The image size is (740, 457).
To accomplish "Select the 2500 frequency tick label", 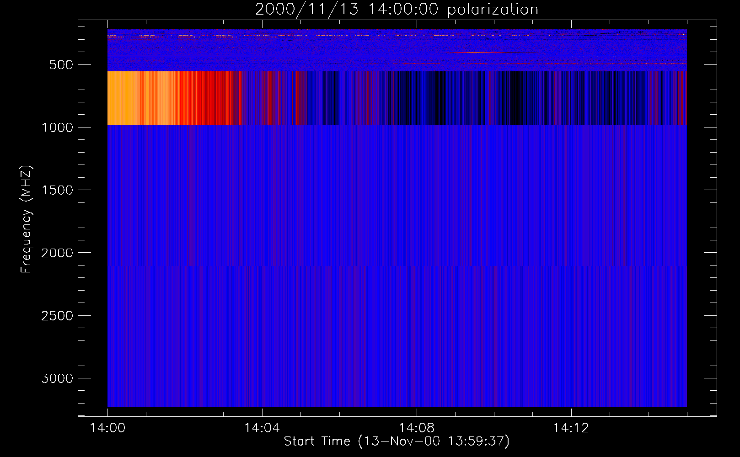I will 57,316.
